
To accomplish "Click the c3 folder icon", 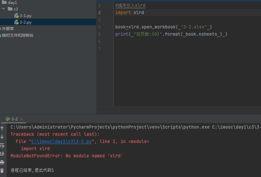I will coord(10,9).
